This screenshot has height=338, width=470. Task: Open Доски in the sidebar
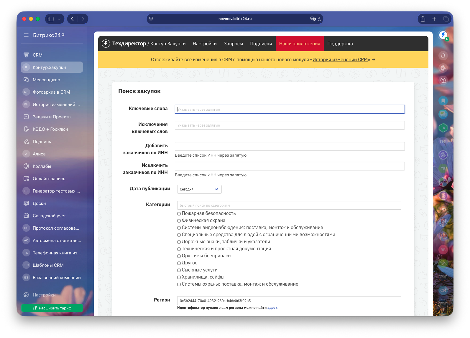(x=52, y=203)
